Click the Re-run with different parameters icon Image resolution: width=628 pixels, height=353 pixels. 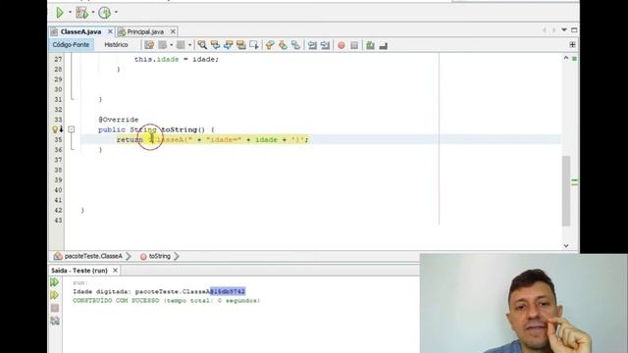55,295
